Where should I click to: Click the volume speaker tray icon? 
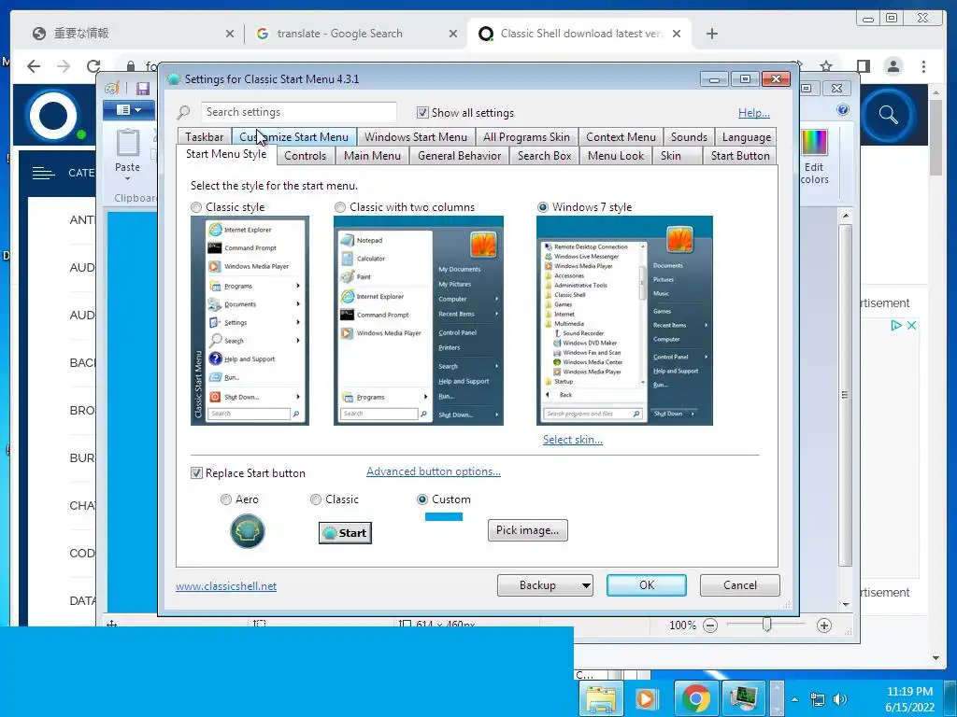click(x=840, y=699)
